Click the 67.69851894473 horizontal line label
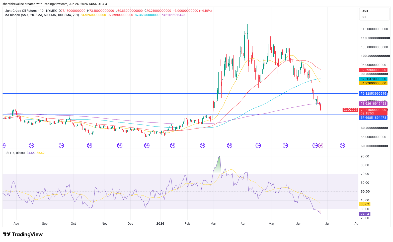 [x=373, y=118]
